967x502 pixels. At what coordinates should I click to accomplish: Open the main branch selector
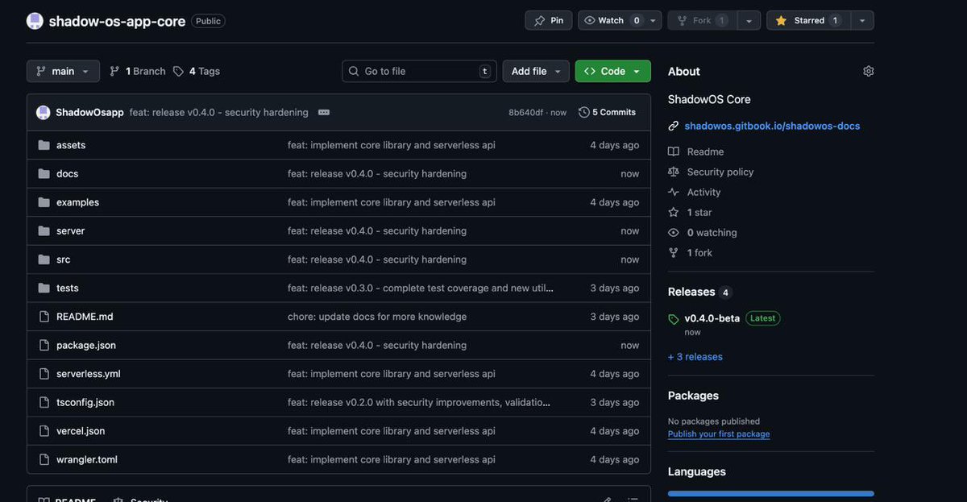tap(63, 70)
